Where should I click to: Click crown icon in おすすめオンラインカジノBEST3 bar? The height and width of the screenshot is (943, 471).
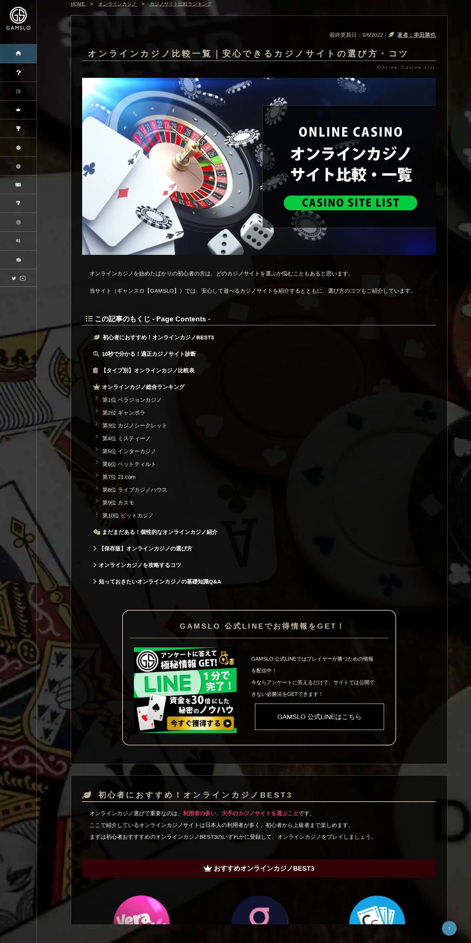208,868
